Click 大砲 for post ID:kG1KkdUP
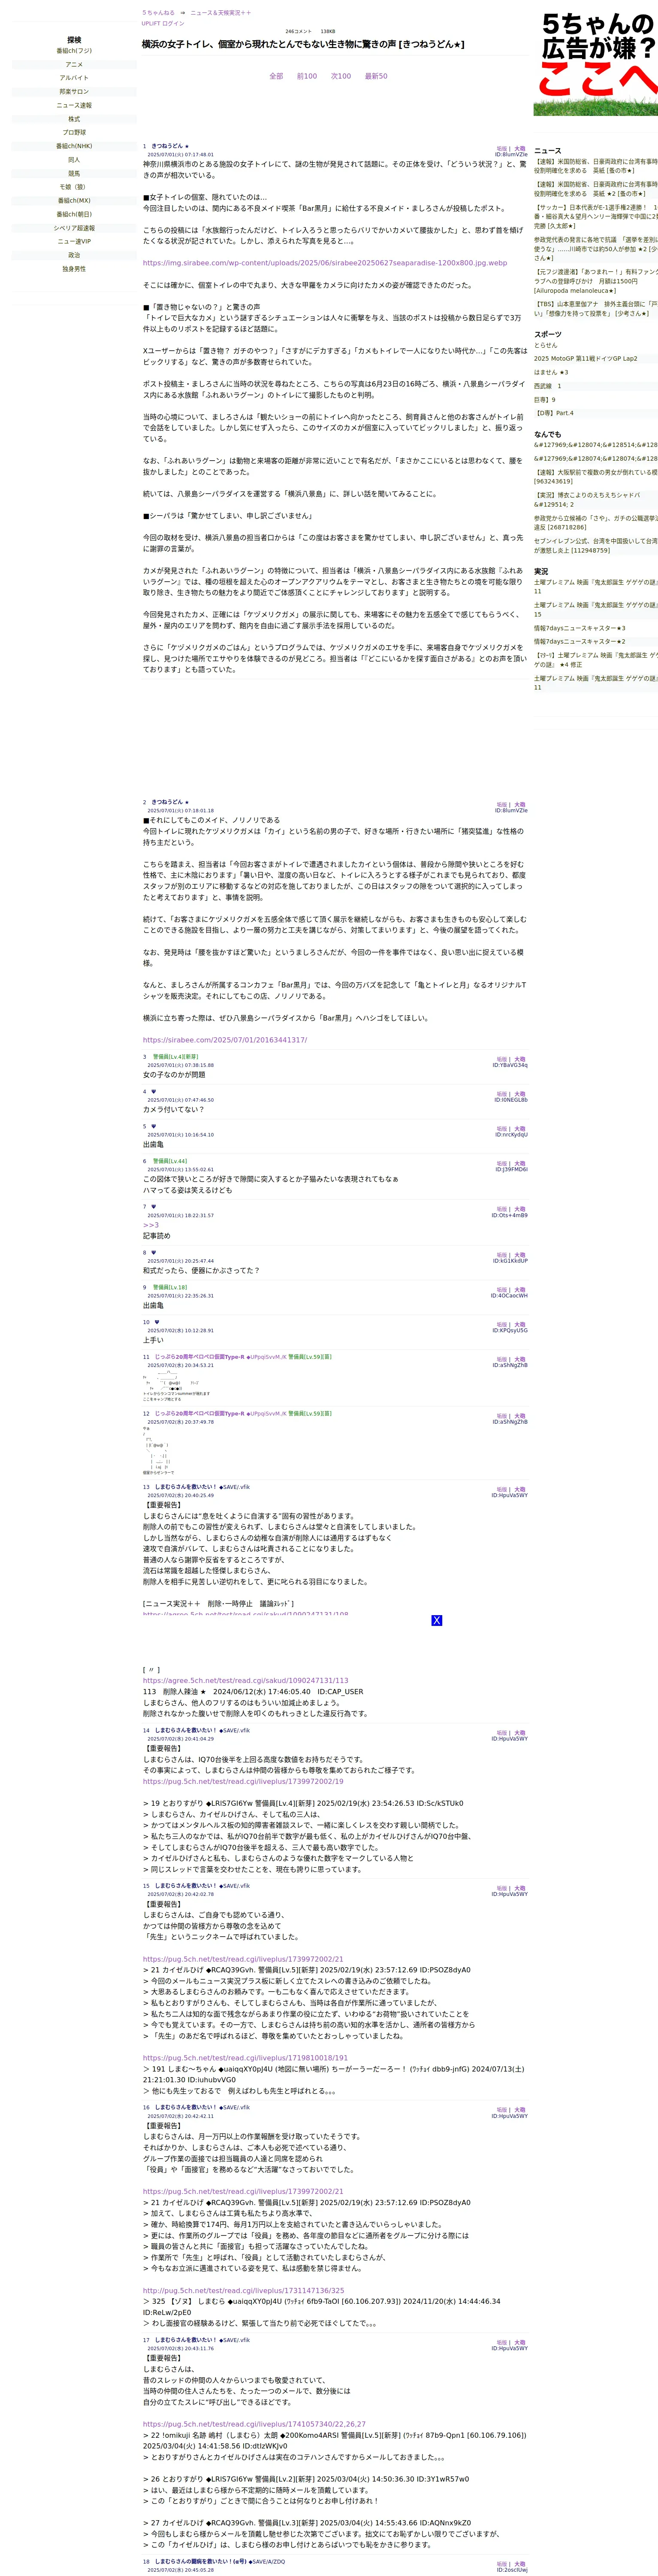Viewport: 658px width, 2576px height. (x=520, y=1255)
